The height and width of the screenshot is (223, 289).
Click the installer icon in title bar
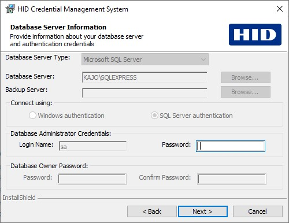click(10, 9)
